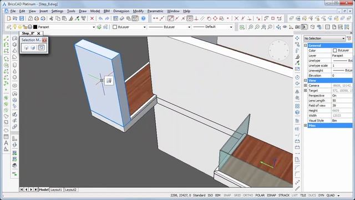This screenshot has width=355, height=200.
Task: Click the Quick Select filter icon in Properties
Action: (349, 38)
